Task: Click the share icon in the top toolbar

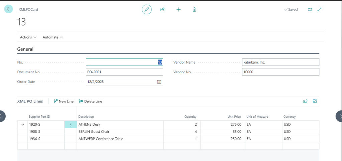Action: [x=162, y=10]
